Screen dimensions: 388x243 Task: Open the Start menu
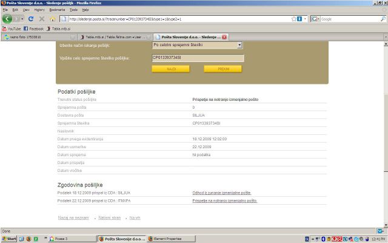point(9,239)
